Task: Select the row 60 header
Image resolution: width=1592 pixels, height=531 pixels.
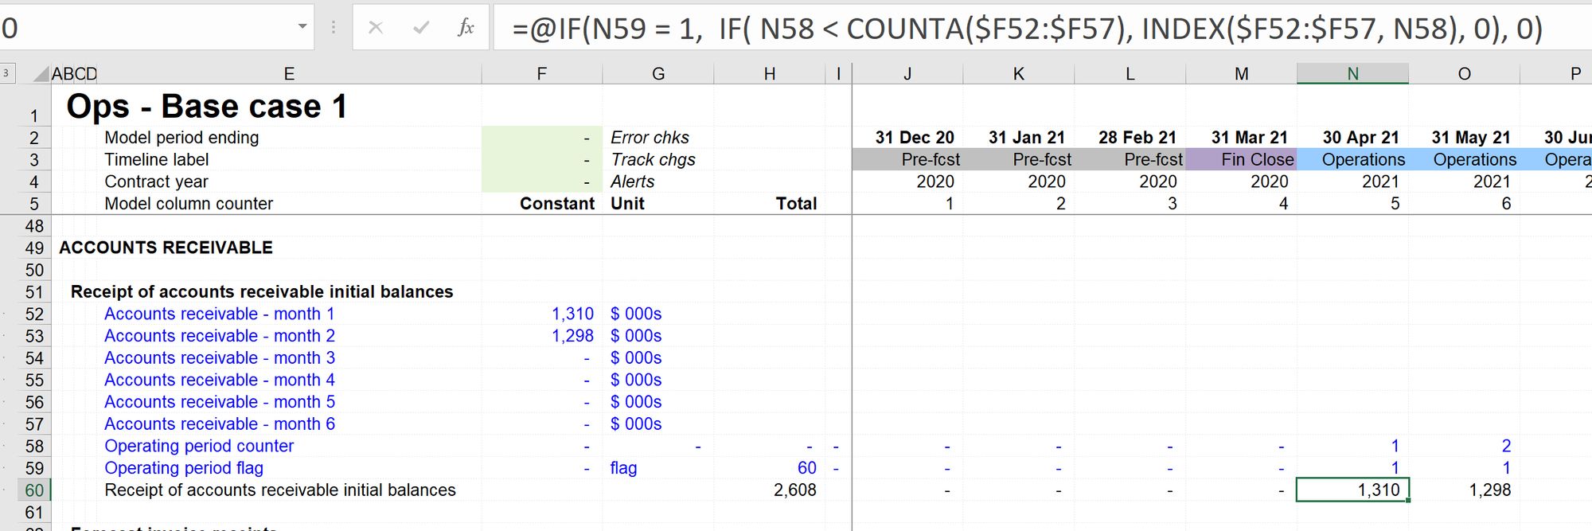Action: [34, 490]
